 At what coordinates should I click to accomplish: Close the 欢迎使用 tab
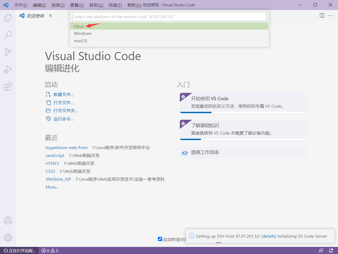[x=50, y=16]
